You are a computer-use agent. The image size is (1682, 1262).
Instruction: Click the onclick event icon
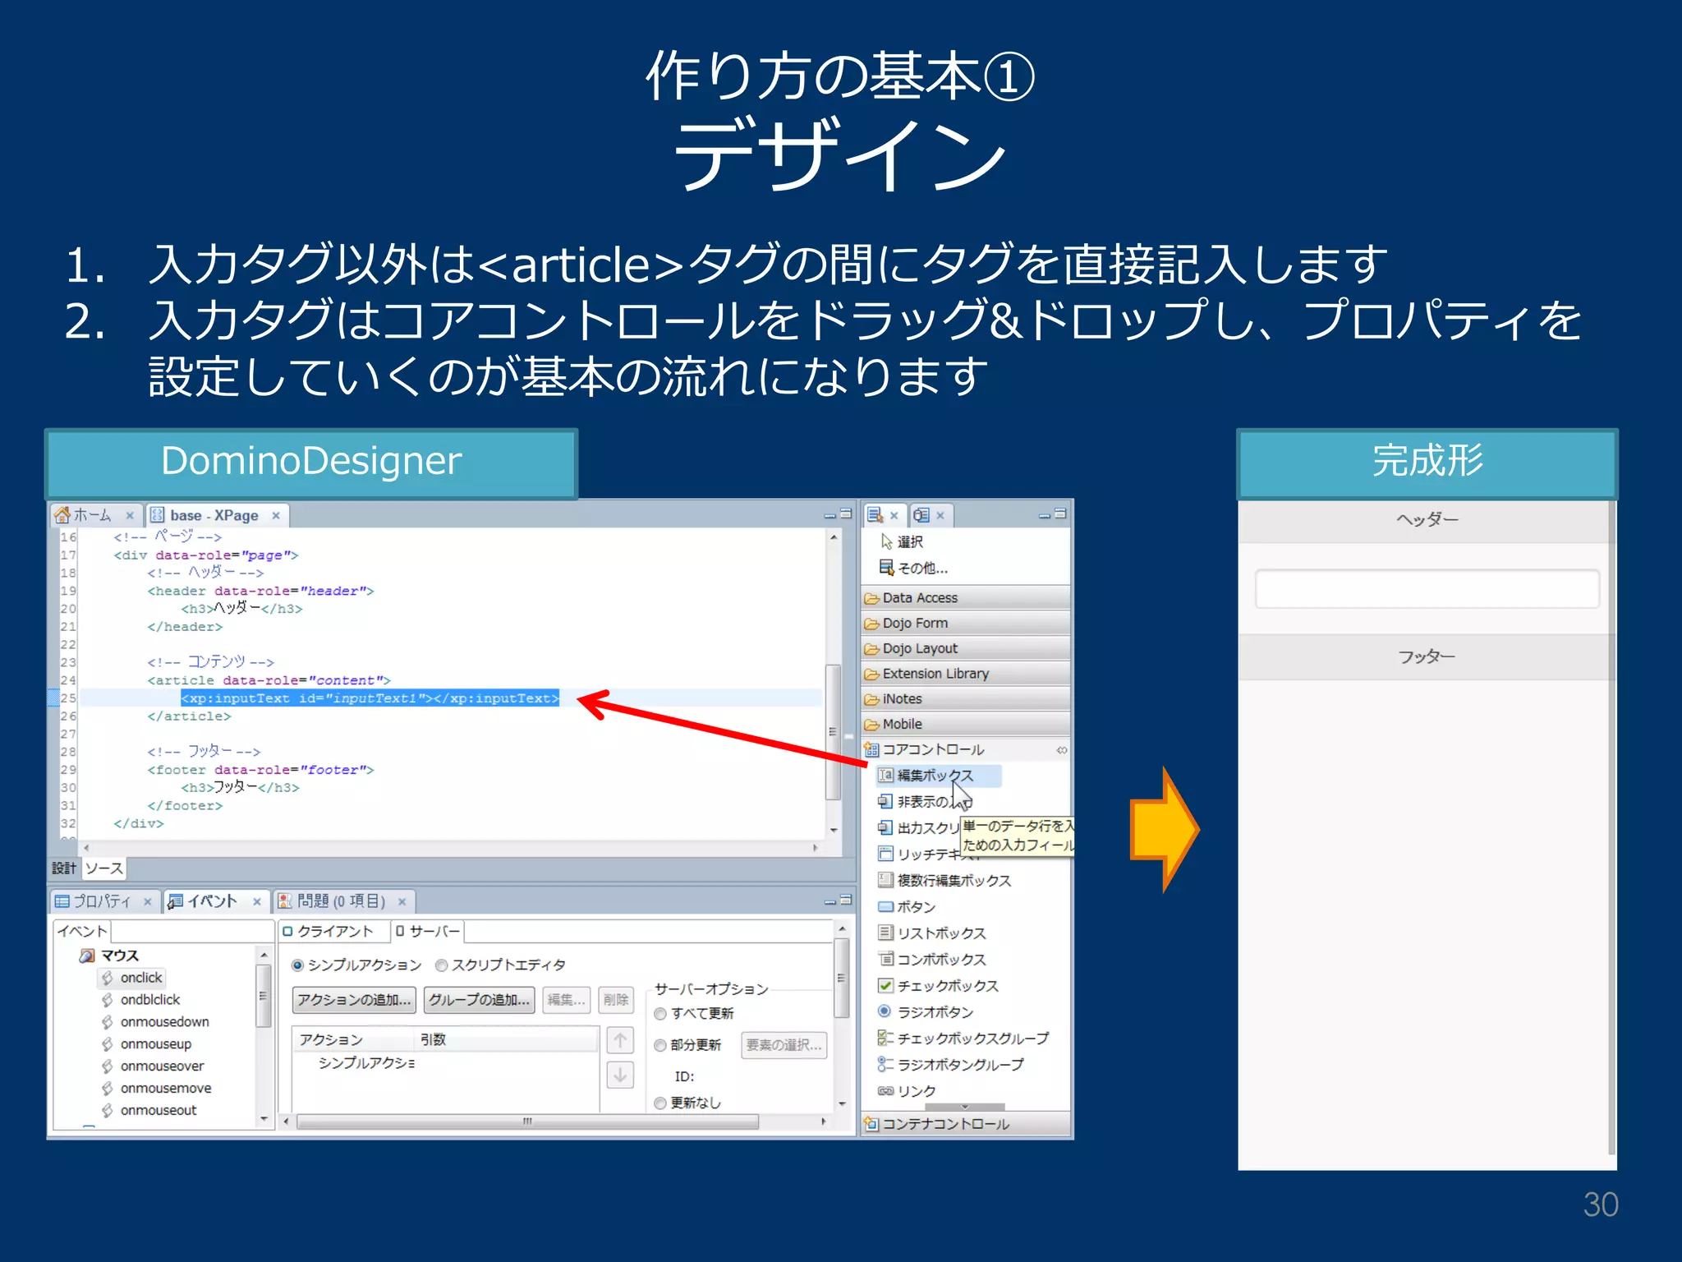click(x=108, y=978)
